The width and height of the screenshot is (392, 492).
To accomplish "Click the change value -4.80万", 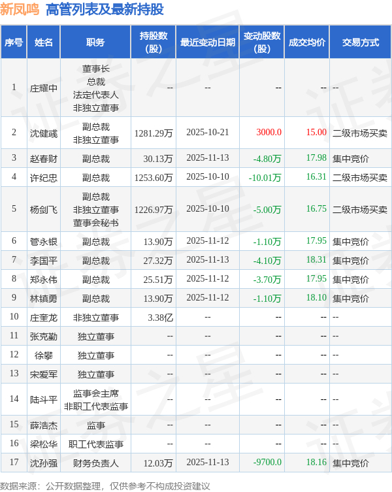I will pos(267,159).
